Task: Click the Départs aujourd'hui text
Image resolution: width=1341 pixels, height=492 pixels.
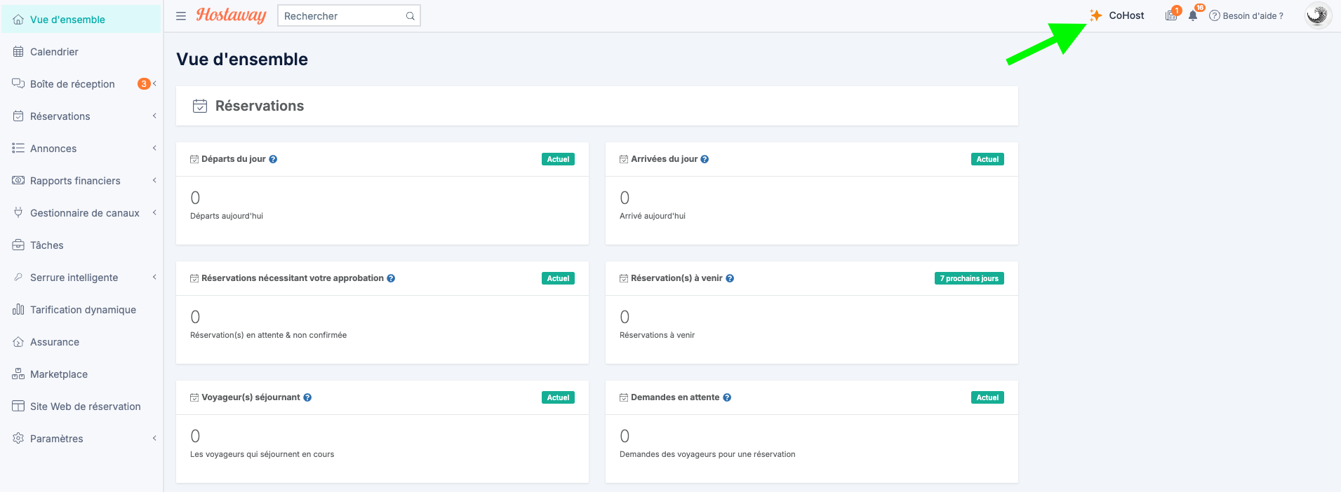Action: [x=227, y=216]
